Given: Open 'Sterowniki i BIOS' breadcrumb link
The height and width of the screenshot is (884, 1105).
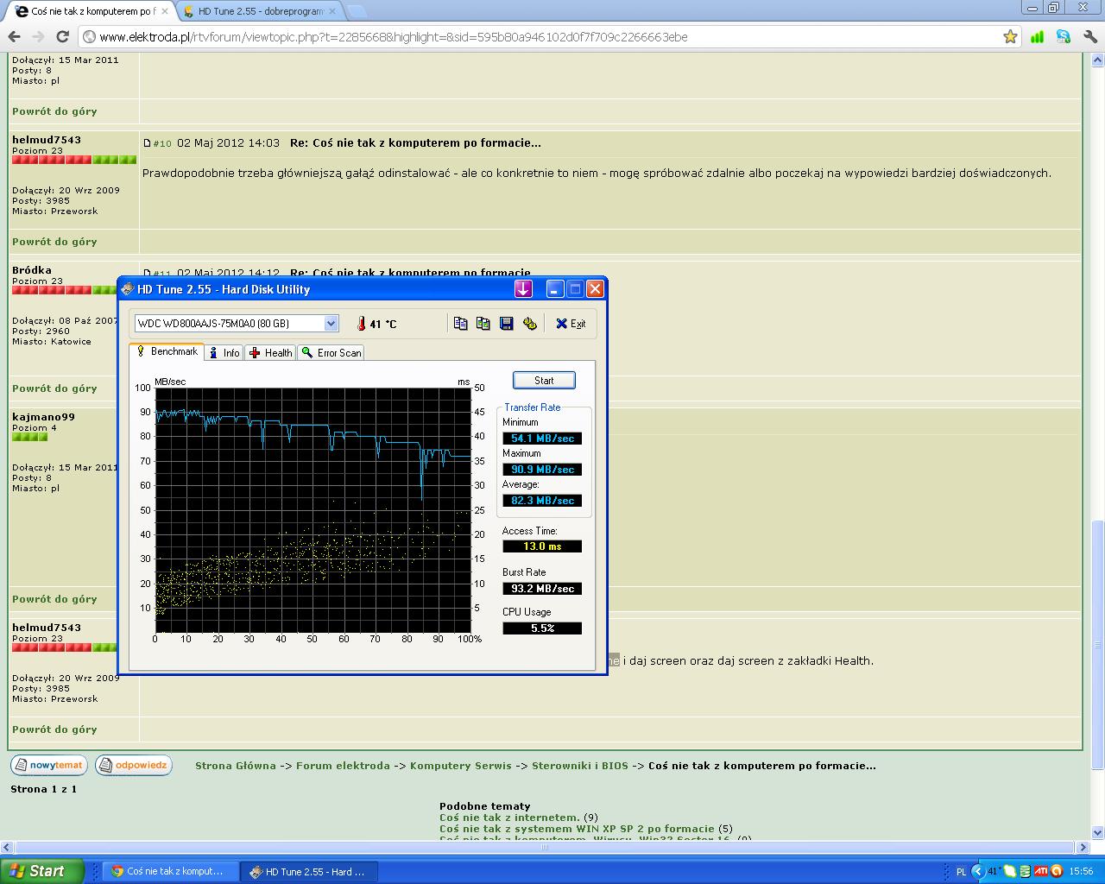Looking at the screenshot, I should tap(580, 766).
